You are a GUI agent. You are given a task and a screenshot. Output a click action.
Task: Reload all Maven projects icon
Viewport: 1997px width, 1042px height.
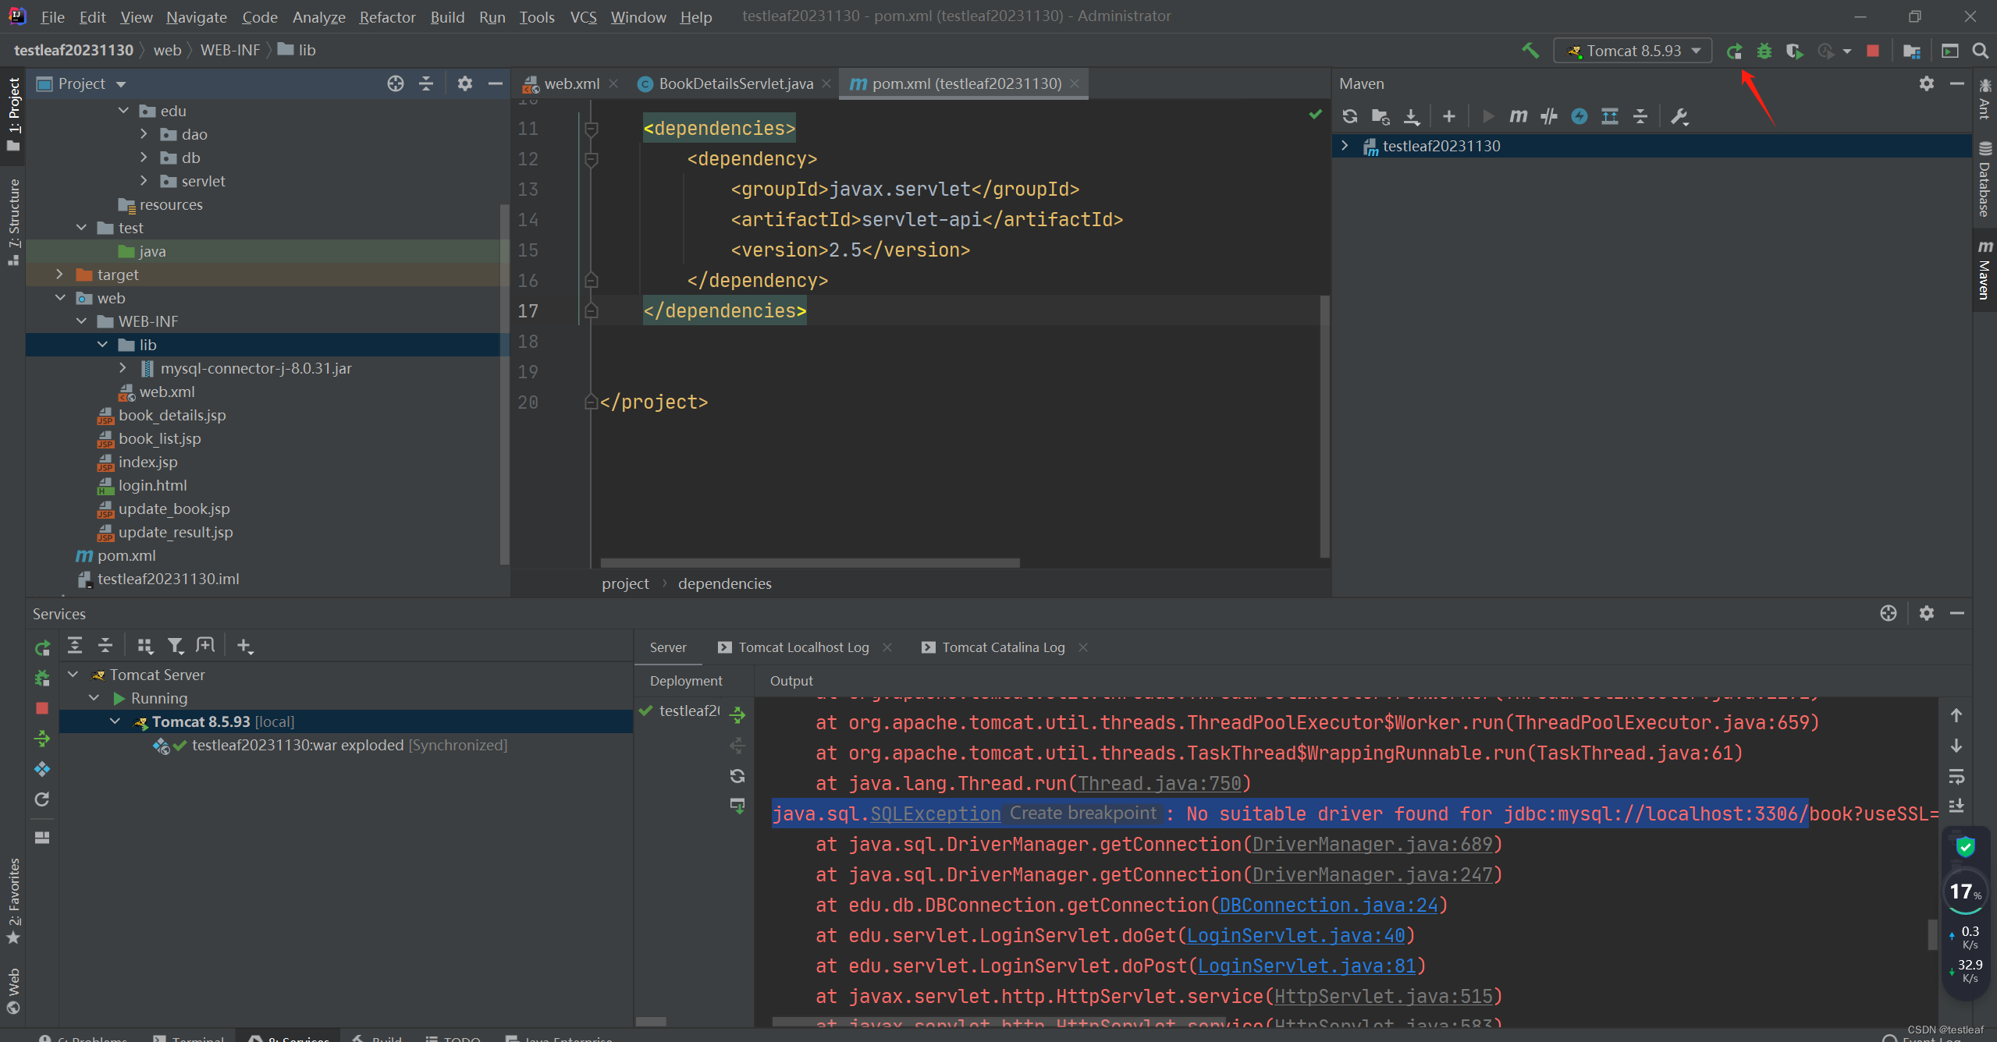(x=1350, y=116)
